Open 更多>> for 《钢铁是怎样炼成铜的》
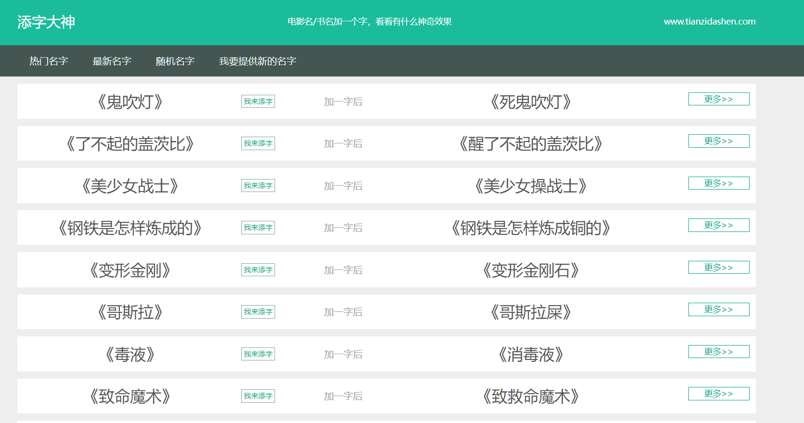Image resolution: width=804 pixels, height=423 pixels. click(x=719, y=225)
